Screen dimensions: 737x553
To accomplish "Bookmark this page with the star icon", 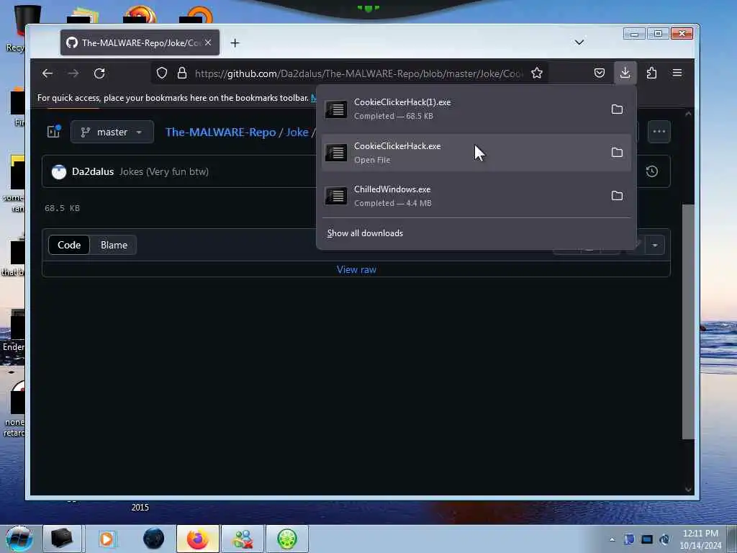I will 537,73.
